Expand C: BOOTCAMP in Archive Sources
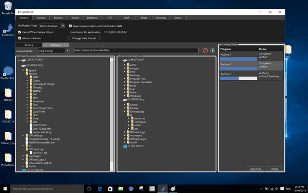 click(19, 60)
